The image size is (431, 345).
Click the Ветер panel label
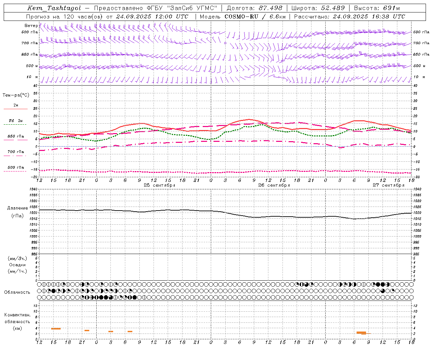tap(31, 26)
